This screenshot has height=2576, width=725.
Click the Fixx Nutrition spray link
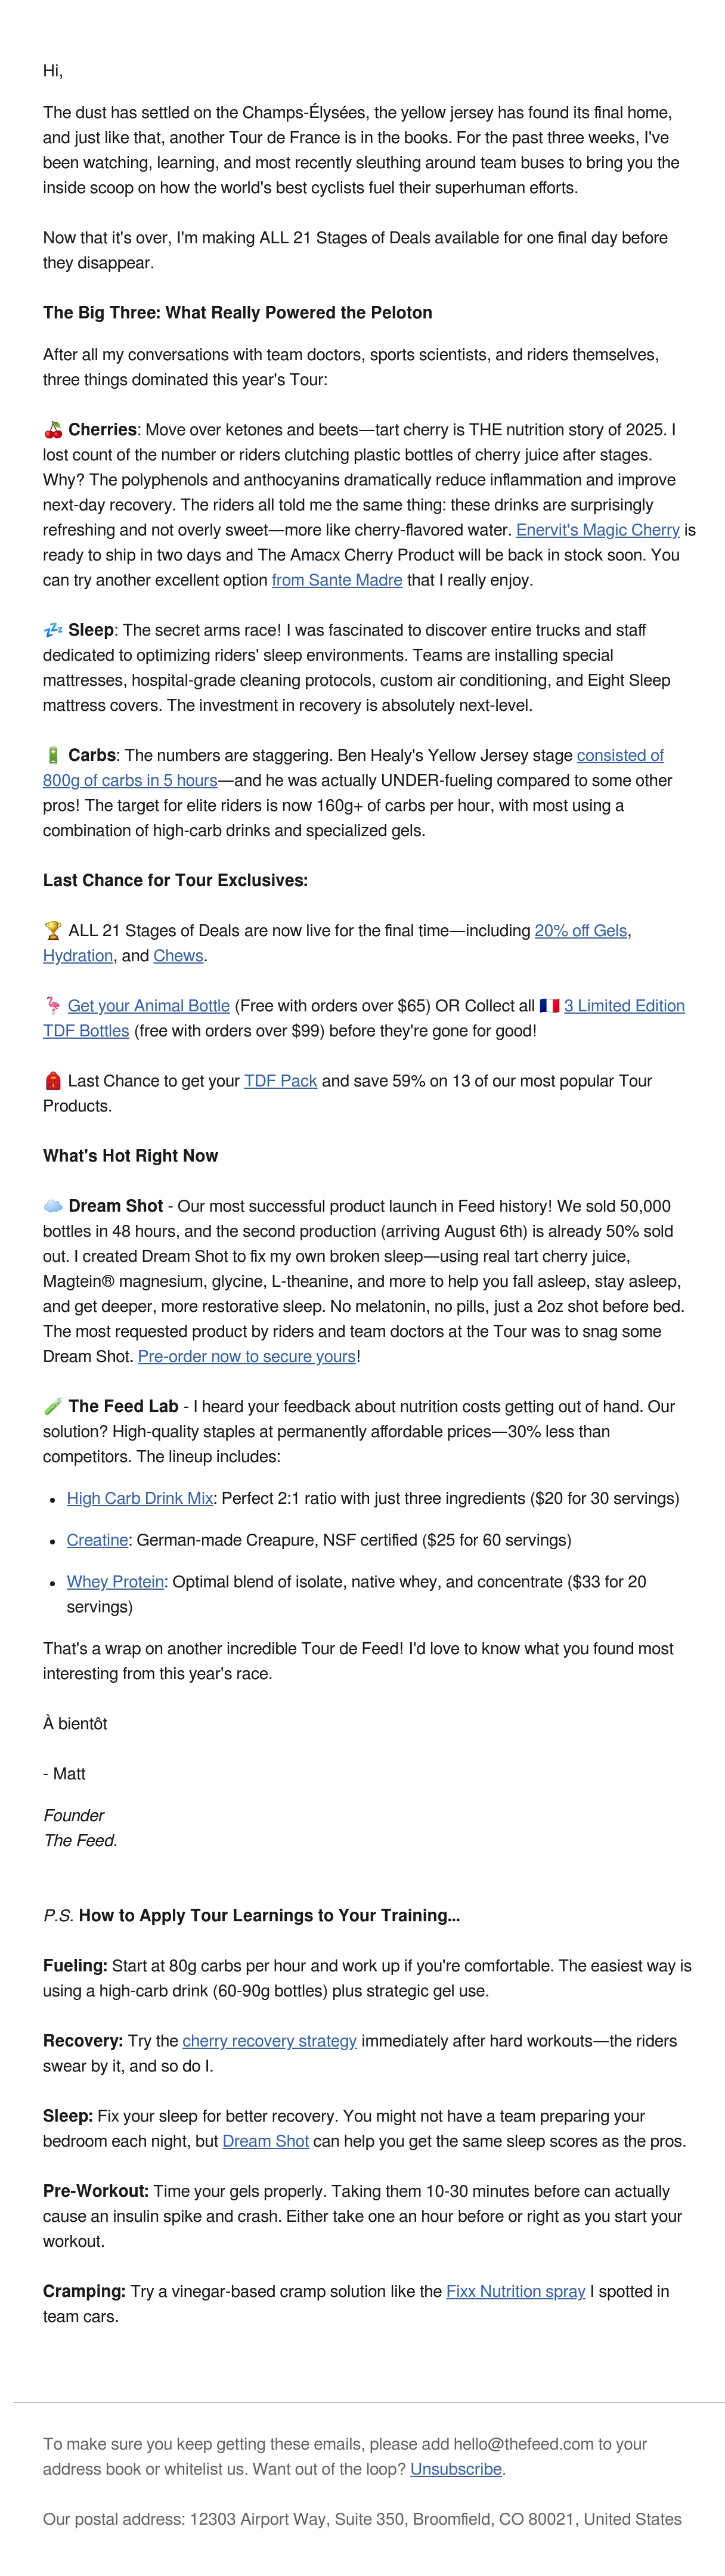point(516,2291)
